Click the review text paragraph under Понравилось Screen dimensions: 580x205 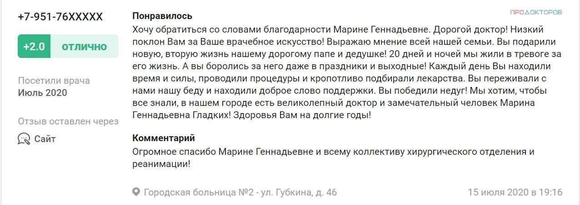click(347, 72)
